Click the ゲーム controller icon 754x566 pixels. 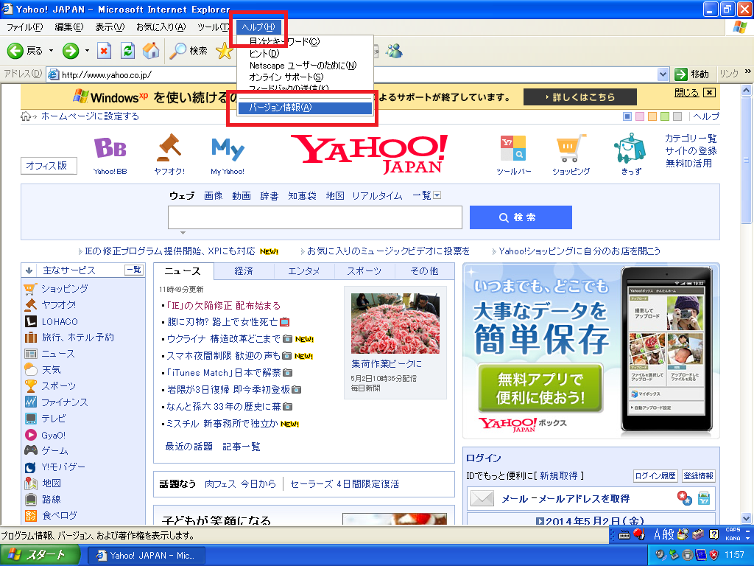point(31,450)
